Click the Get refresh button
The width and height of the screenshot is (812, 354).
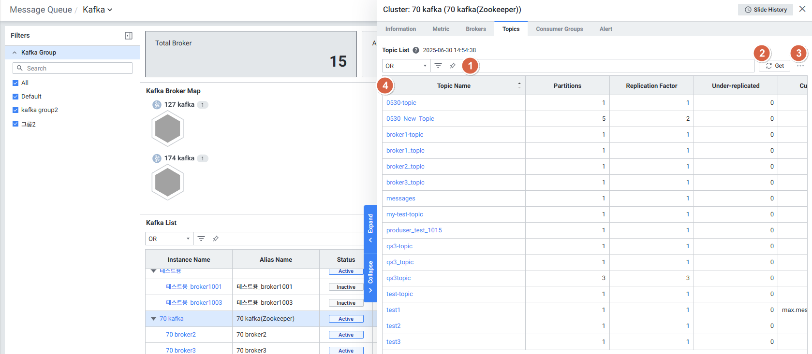(x=774, y=66)
